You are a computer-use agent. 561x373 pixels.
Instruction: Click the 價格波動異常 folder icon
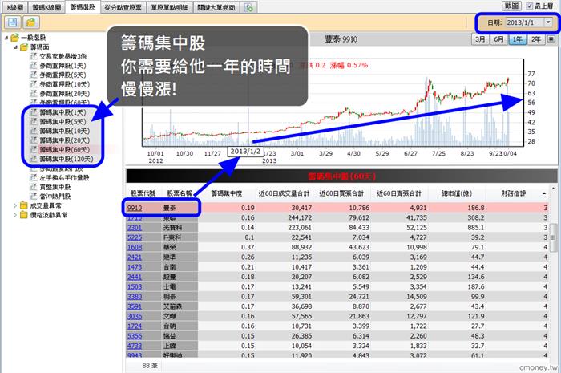tap(24, 215)
